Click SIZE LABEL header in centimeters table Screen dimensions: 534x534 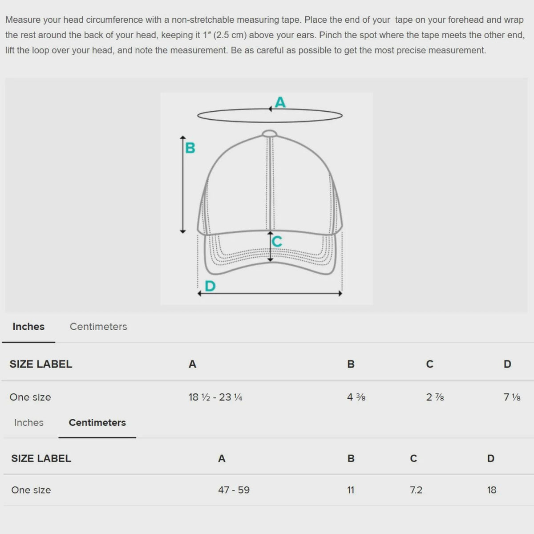click(x=41, y=458)
